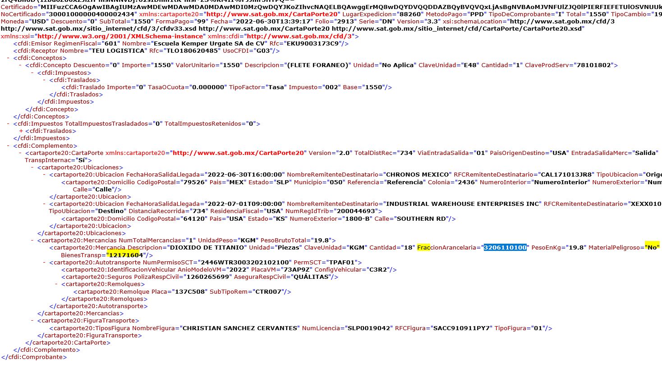Collapse the cfdi:Concepto Descuento node
The image size is (662, 368).
(21, 65)
